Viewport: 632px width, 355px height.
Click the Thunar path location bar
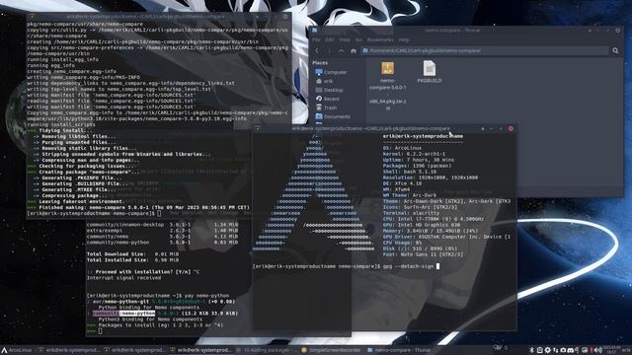pos(485,50)
